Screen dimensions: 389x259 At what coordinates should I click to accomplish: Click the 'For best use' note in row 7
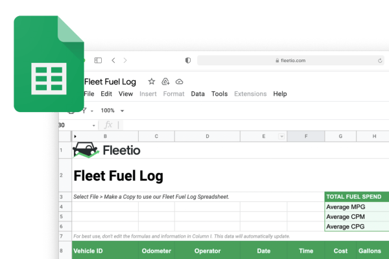tap(182, 236)
